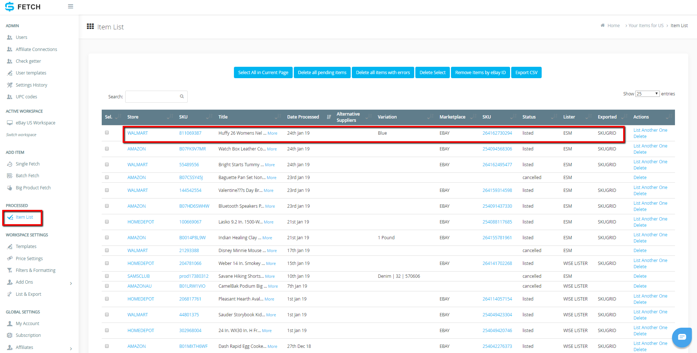Sort the table by Status column
This screenshot has width=697, height=353.
point(540,117)
